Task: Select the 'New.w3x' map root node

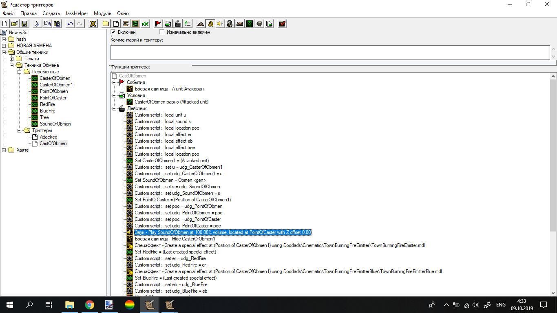Action: [18, 33]
